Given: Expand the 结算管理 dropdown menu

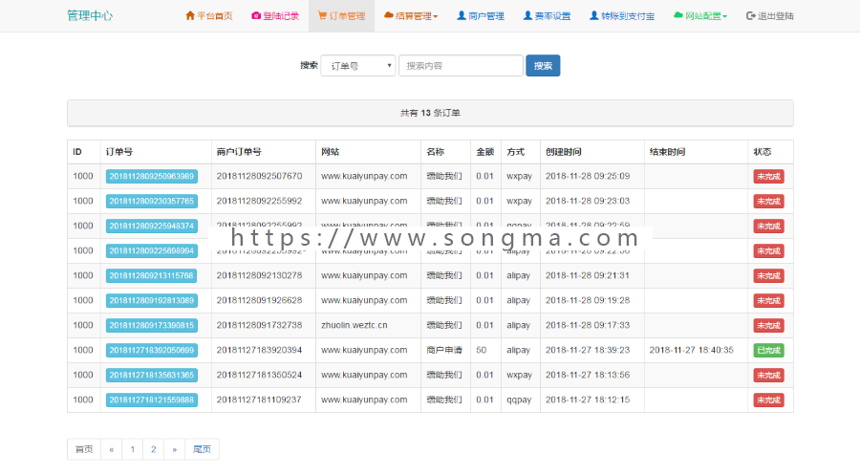Looking at the screenshot, I should [410, 16].
